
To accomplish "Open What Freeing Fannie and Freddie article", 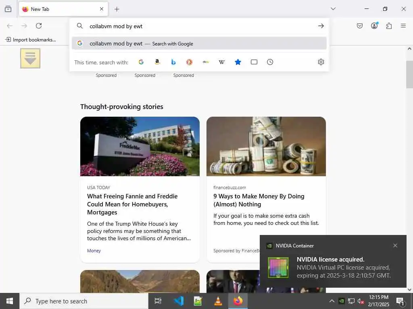I will tap(132, 204).
